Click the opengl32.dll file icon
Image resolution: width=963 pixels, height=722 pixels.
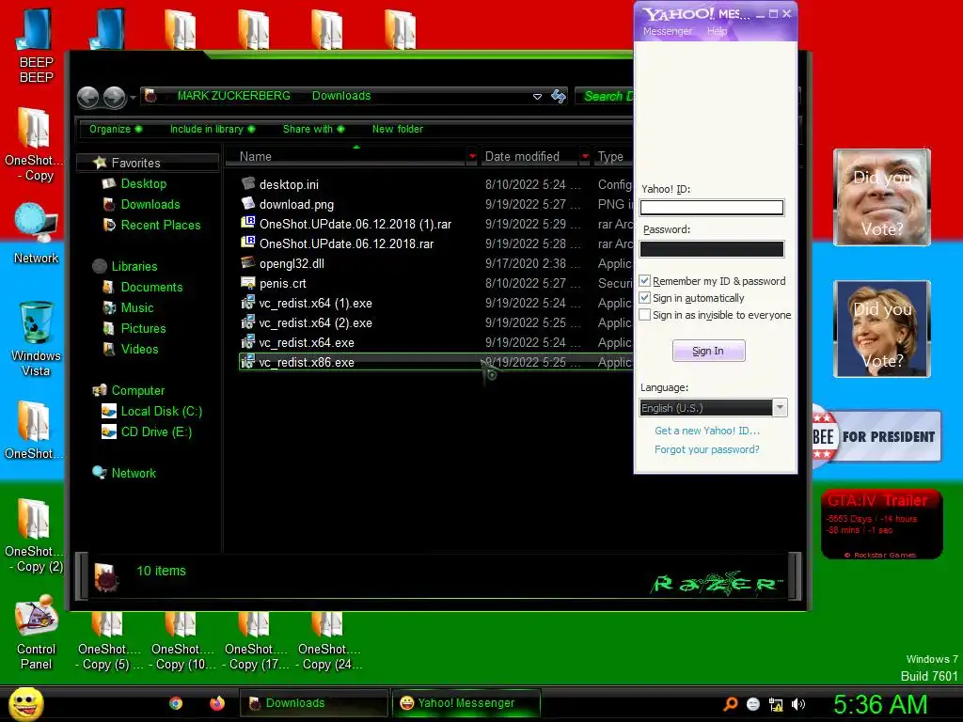(248, 263)
